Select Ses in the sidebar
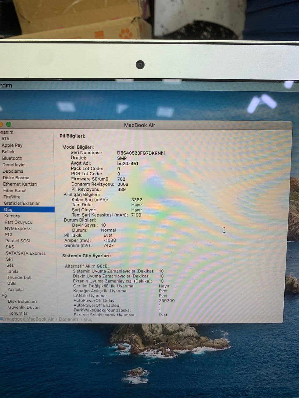The width and height of the screenshot is (299, 398). coord(10,265)
